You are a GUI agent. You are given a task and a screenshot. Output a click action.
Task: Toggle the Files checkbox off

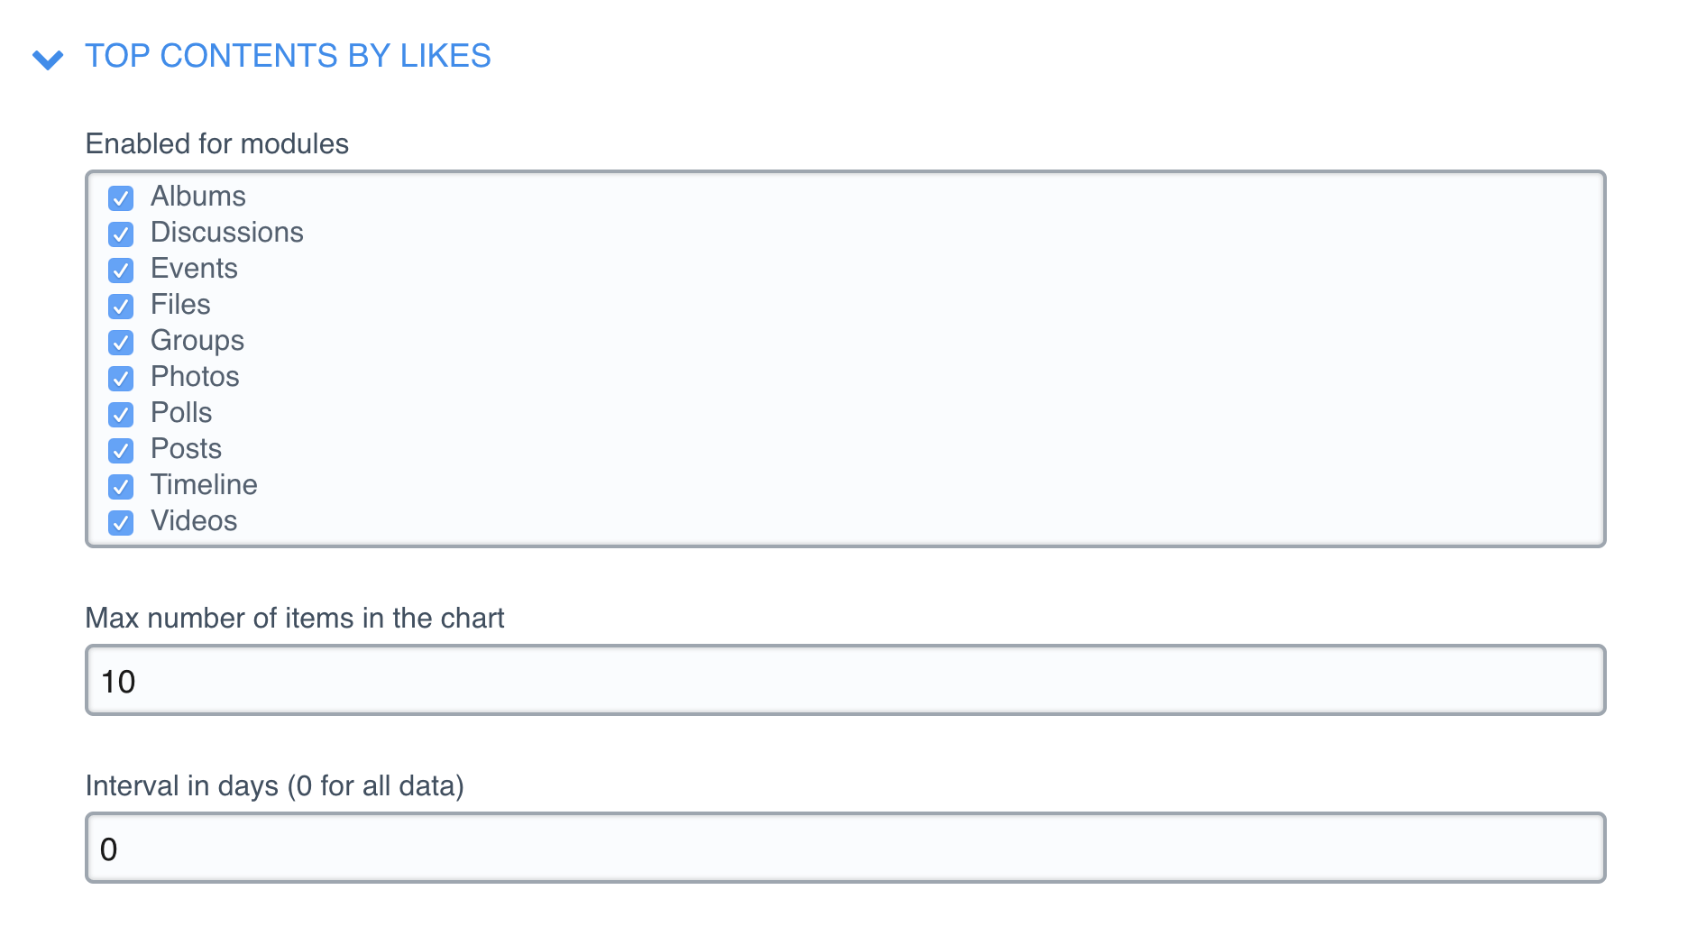point(121,306)
